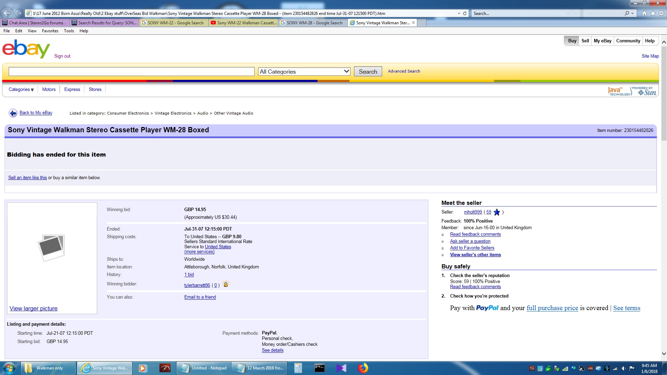Open the Calculator from the taskbar
Image resolution: width=667 pixels, height=375 pixels.
[x=298, y=368]
